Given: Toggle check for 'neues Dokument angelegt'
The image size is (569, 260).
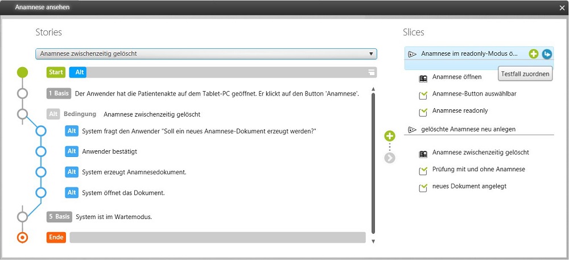Looking at the screenshot, I should tap(423, 188).
